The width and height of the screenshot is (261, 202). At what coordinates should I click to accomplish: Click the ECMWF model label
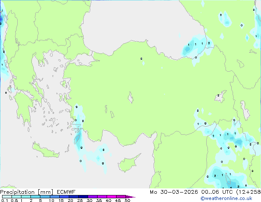pos(66,192)
